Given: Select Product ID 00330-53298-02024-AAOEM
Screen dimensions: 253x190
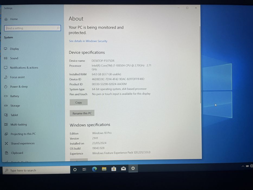Looking at the screenshot, I should pyautogui.click(x=109, y=84).
